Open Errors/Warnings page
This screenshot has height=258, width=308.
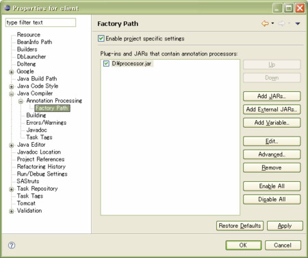click(47, 123)
